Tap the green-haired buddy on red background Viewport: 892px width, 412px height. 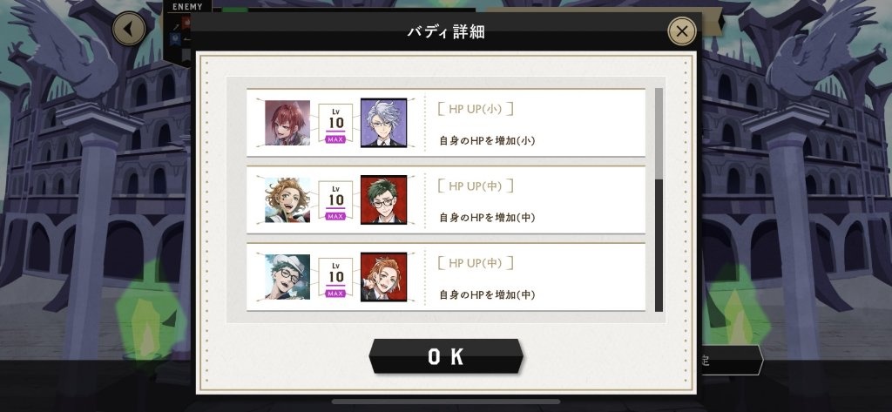[383, 199]
